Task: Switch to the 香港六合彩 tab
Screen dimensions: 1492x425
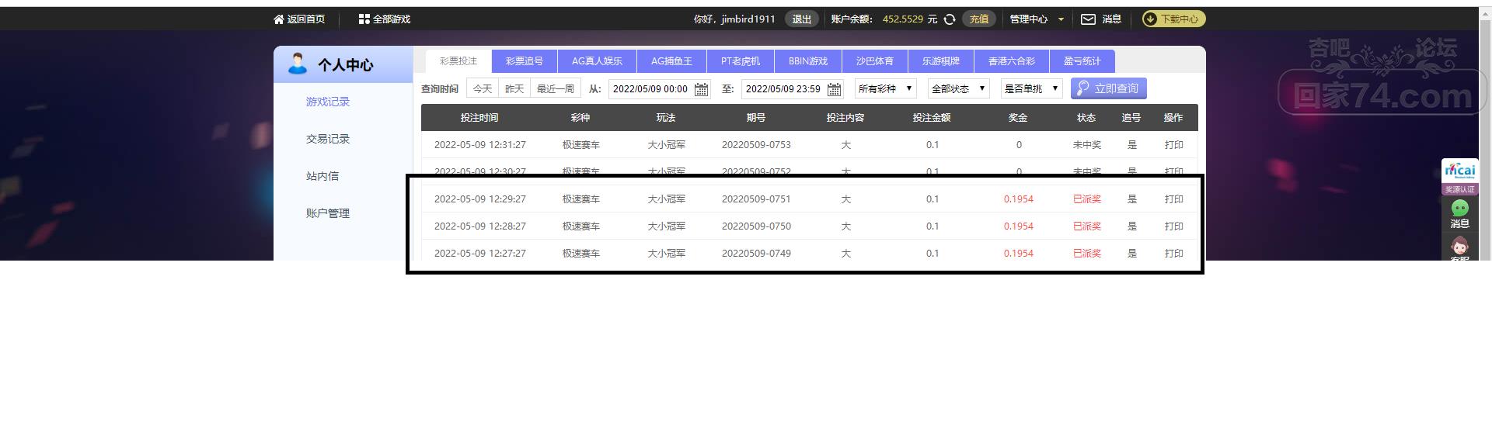Action: [1012, 61]
